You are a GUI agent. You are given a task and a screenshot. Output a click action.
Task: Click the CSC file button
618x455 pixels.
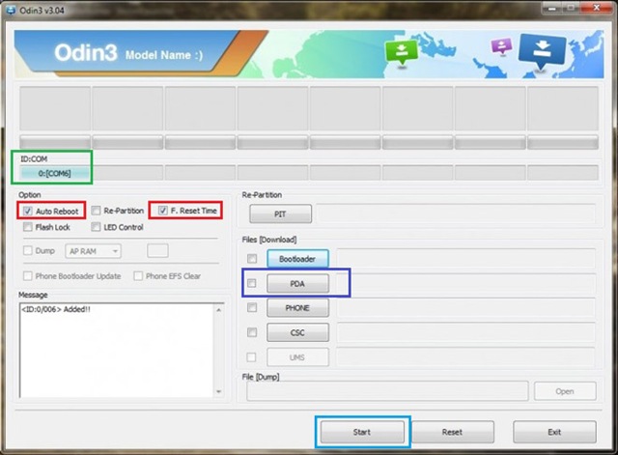pos(297,332)
